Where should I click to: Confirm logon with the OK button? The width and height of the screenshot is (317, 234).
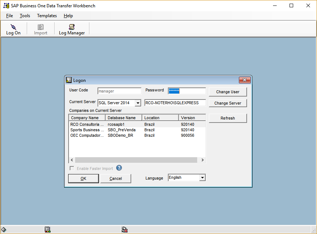tap(84, 178)
